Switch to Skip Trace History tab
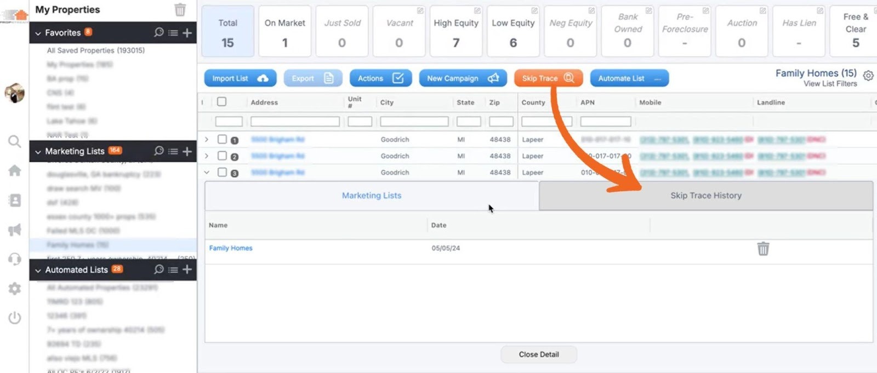The height and width of the screenshot is (373, 877). point(705,196)
